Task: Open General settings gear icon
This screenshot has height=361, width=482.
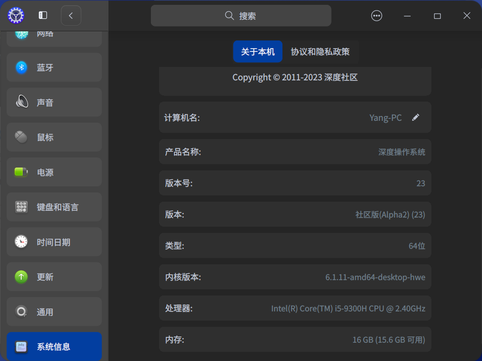Action: point(21,312)
